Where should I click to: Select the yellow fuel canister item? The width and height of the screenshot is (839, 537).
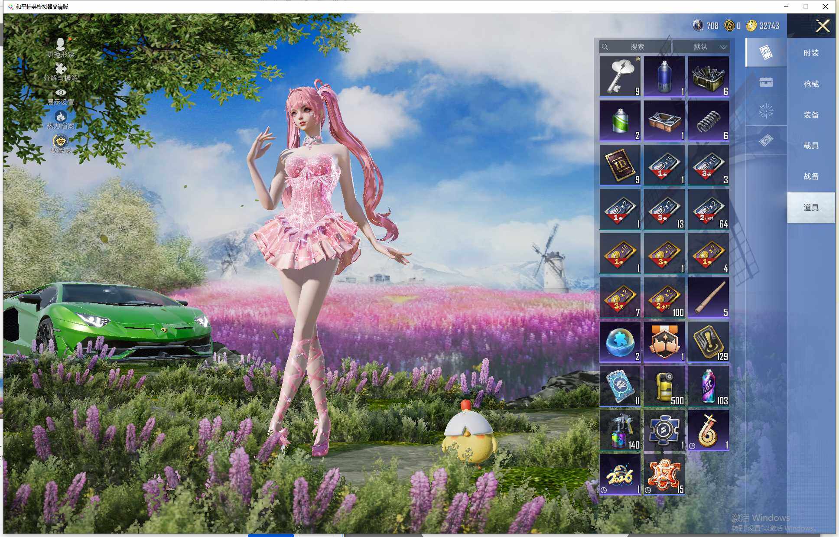pos(664,386)
